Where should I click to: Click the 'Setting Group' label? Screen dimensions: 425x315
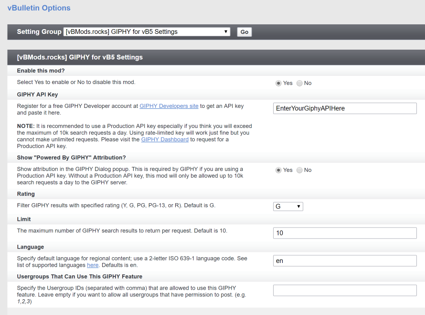(39, 31)
